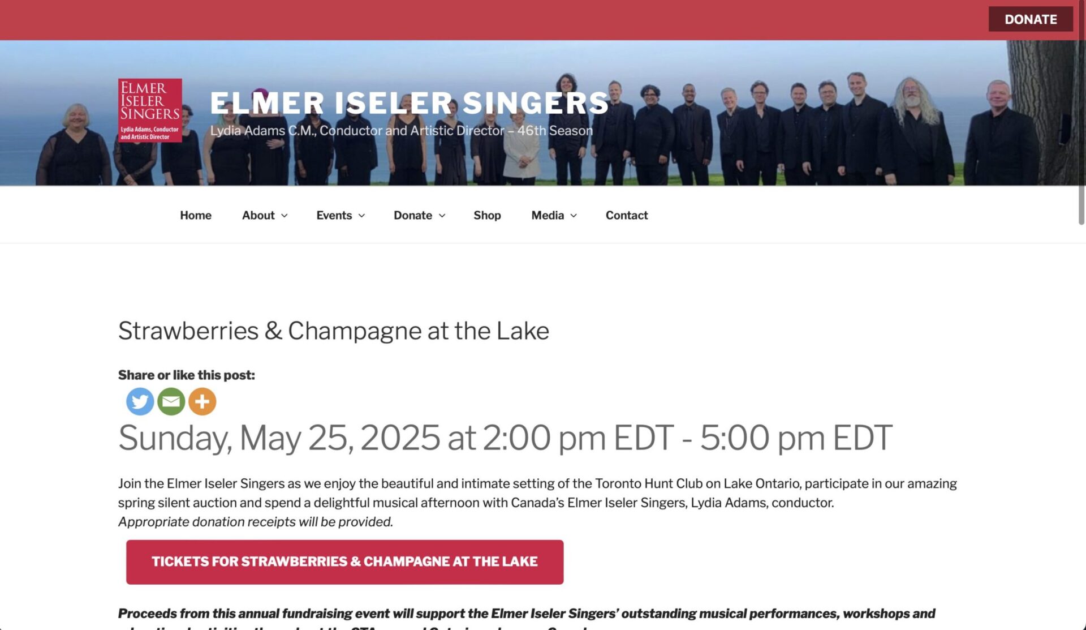This screenshot has width=1086, height=630.
Task: Open the Donate submenu chevron
Action: 442,216
